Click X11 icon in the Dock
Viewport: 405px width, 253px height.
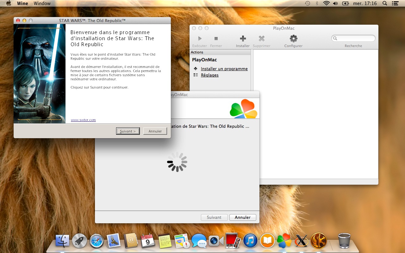(x=302, y=241)
